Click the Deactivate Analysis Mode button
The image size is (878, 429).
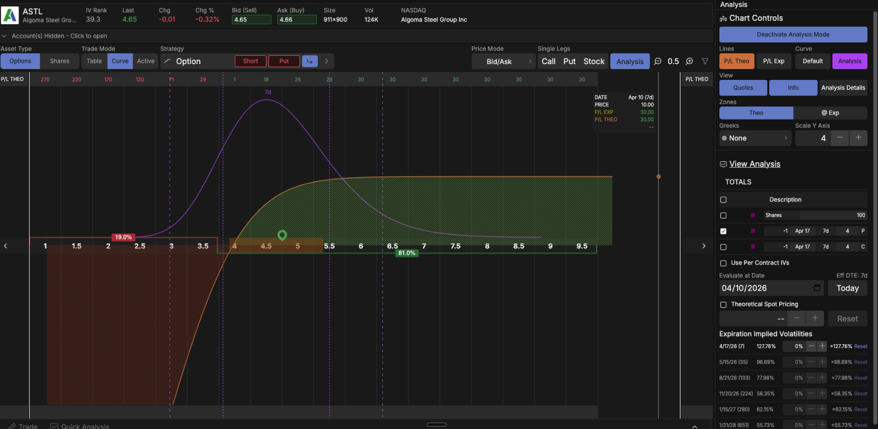[x=793, y=34]
